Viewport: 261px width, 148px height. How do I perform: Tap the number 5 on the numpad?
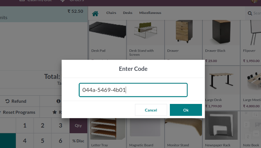pyautogui.click(x=43, y=141)
